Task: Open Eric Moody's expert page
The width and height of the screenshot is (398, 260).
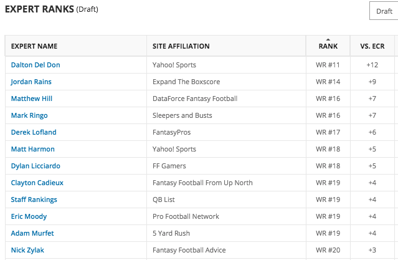Action: pyautogui.click(x=29, y=216)
